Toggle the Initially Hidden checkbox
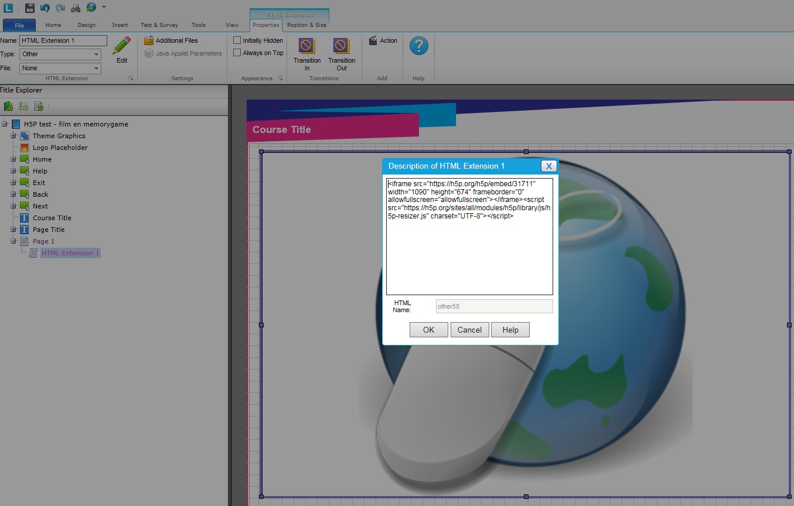The height and width of the screenshot is (506, 794). (x=237, y=40)
